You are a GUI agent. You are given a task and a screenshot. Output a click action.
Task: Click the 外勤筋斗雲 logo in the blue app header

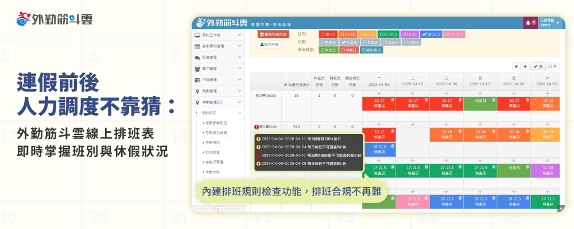tap(222, 23)
